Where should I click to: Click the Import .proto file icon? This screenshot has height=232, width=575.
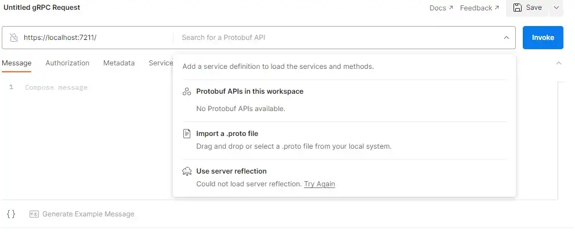tap(187, 134)
